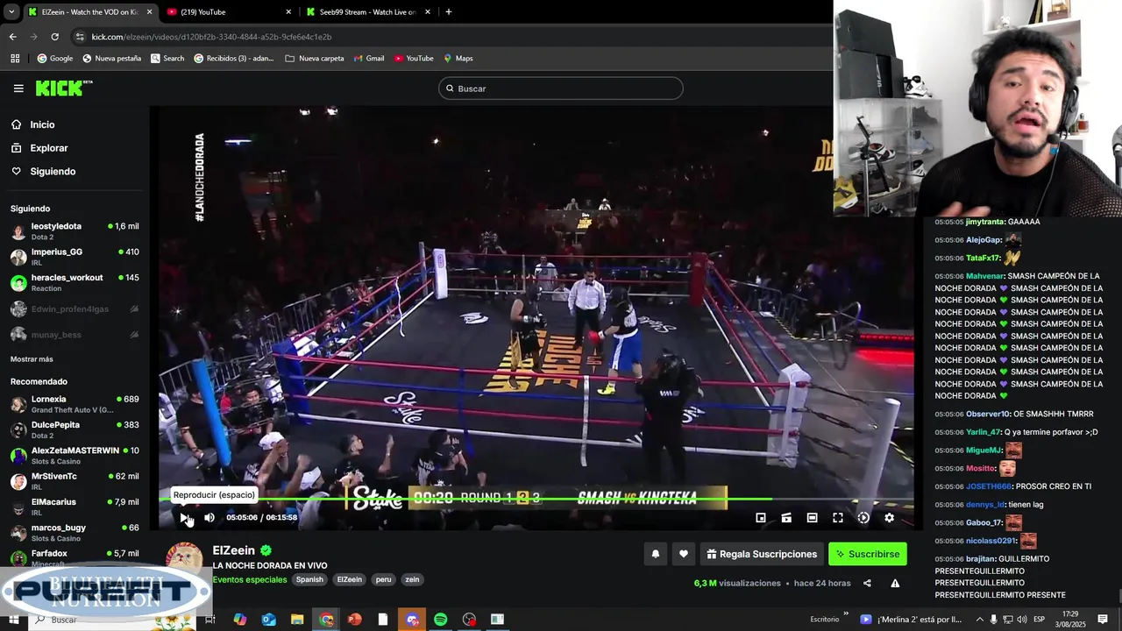Viewport: 1122px width, 631px height.
Task: Open Lornexia recommended channel
Action: point(75,404)
